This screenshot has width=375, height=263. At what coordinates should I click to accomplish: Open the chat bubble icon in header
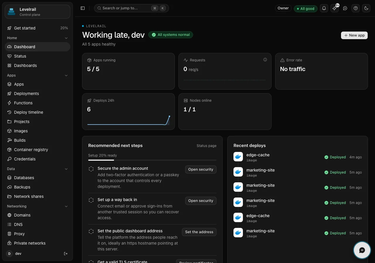pyautogui.click(x=345, y=8)
